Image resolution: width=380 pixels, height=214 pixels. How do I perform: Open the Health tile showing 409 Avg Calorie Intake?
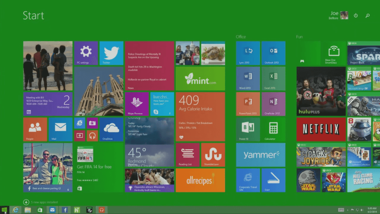[200, 117]
